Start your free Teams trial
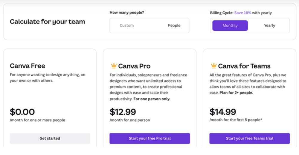Viewport: 299px width, 155px height. tap(250, 138)
